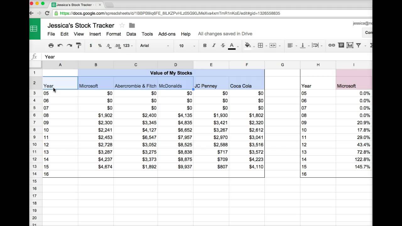Open the View menu
Viewport: 402px width, 226px height.
pyautogui.click(x=79, y=34)
